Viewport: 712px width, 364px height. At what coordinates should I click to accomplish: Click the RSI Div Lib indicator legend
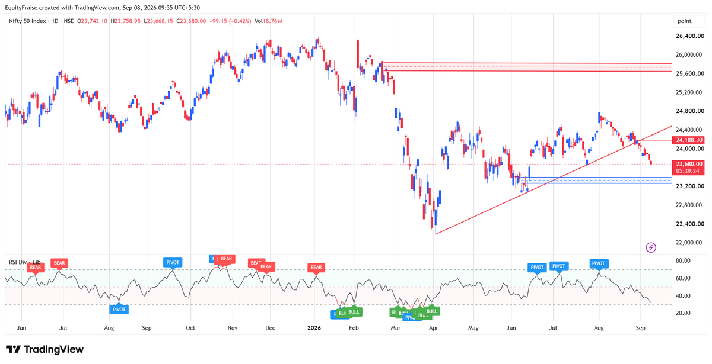click(24, 262)
